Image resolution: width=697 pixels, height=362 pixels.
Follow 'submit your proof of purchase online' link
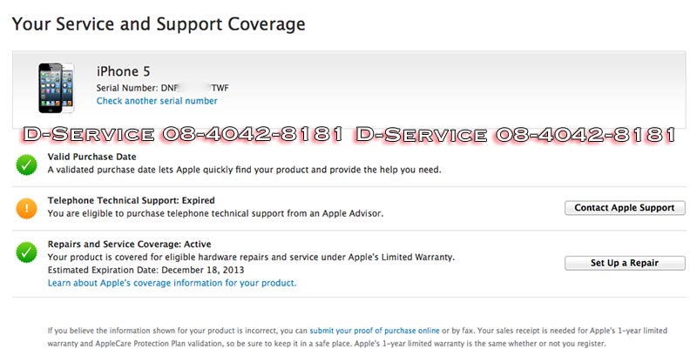[375, 331]
